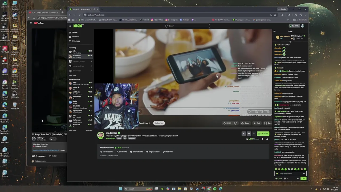Viewport: 341px width, 192px height.
Task: Reload the Kick page
Action: click(x=79, y=15)
